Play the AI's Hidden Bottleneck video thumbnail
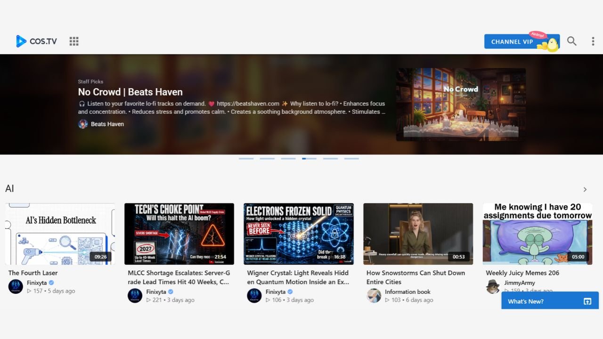 60,234
